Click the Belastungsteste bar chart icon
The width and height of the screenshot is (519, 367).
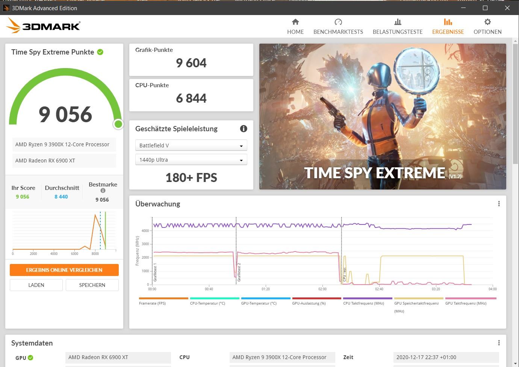[398, 22]
